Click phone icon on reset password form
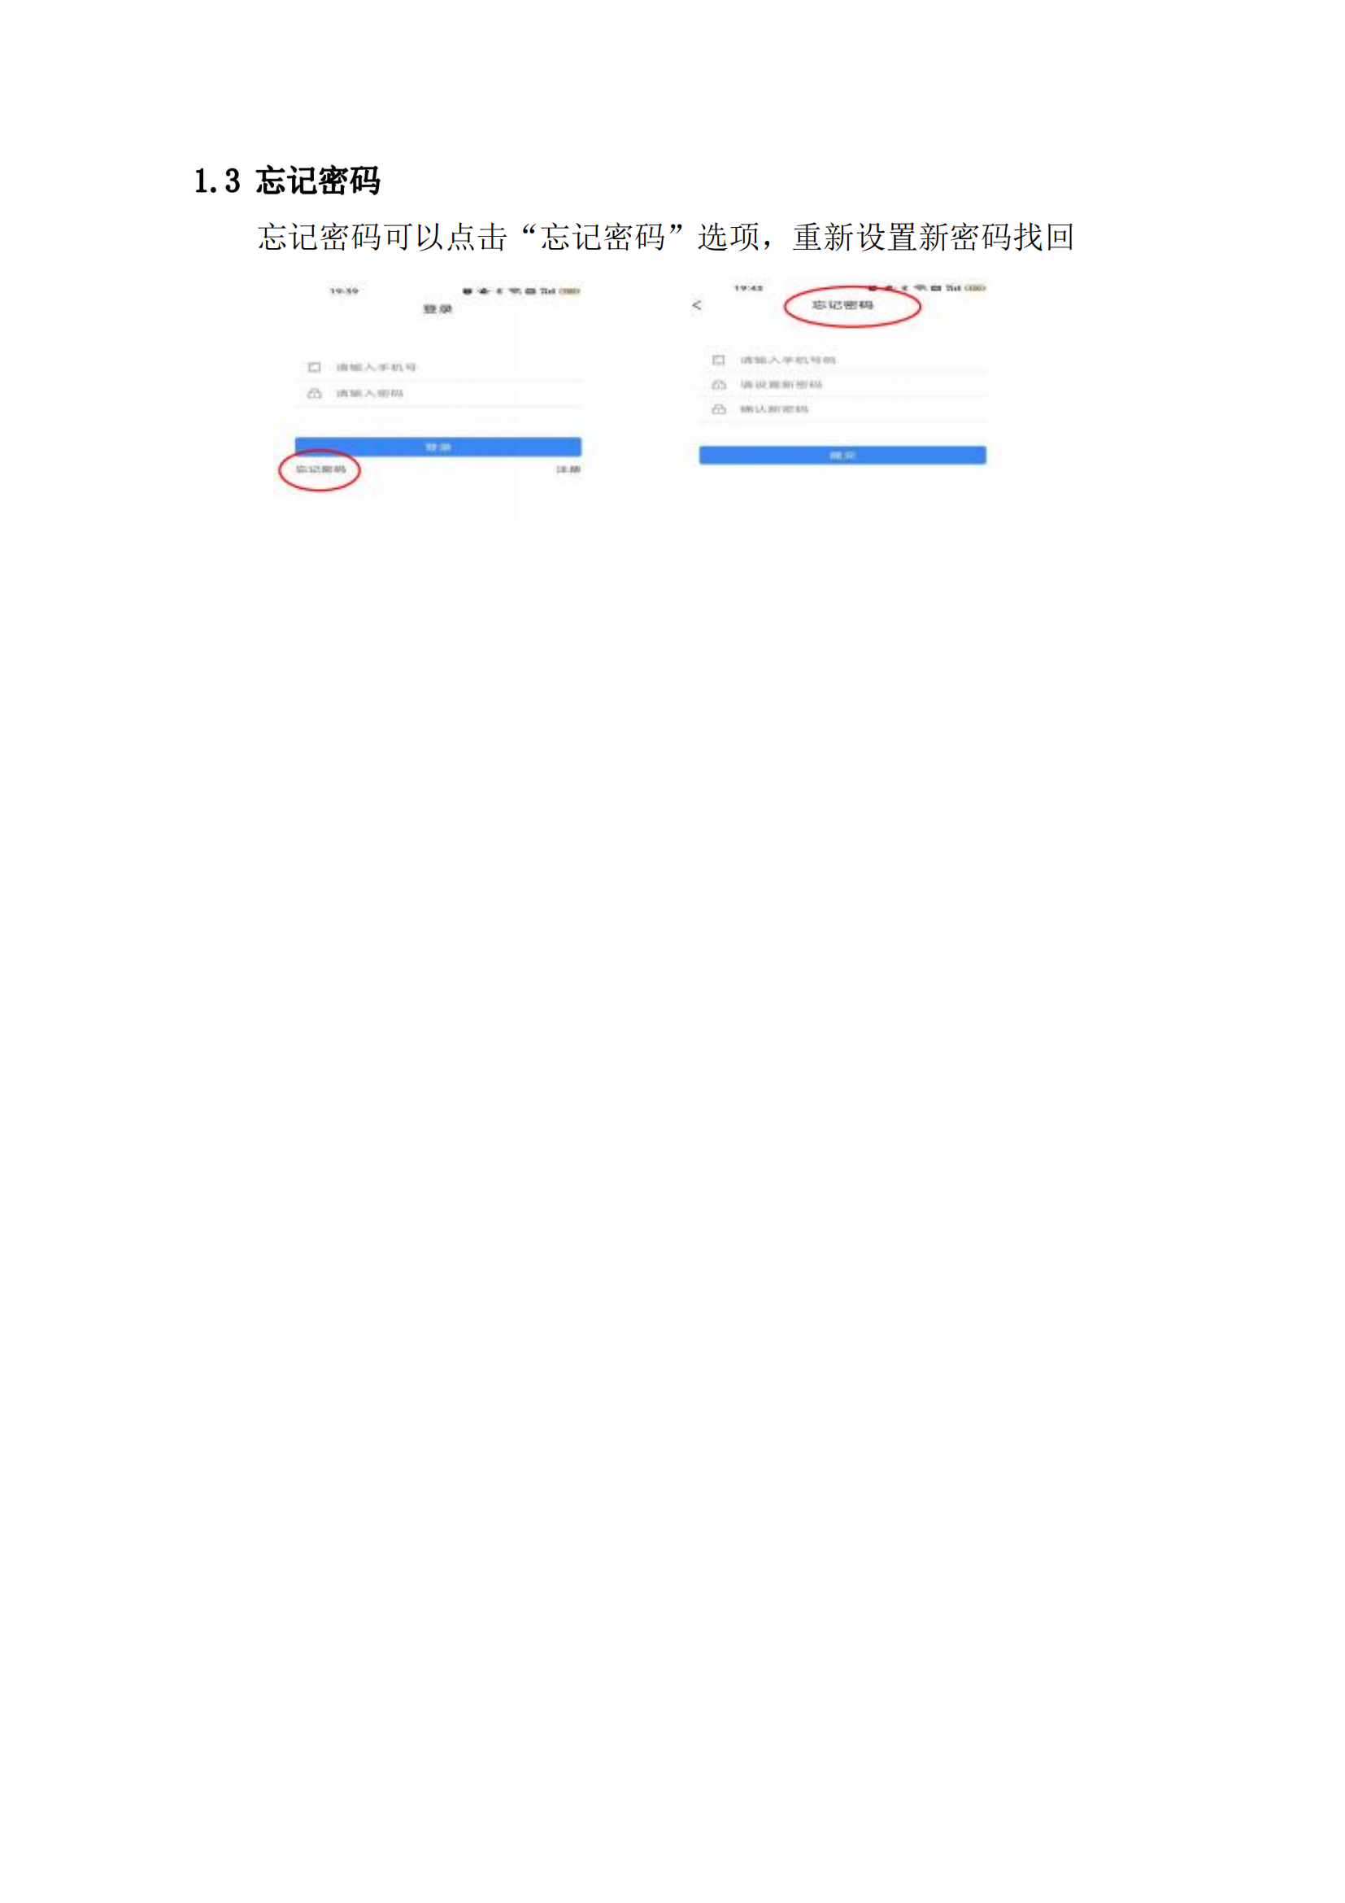 (718, 360)
